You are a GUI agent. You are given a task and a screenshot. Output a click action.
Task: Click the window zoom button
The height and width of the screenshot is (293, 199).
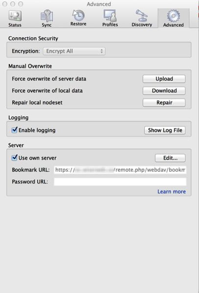[x=21, y=4]
